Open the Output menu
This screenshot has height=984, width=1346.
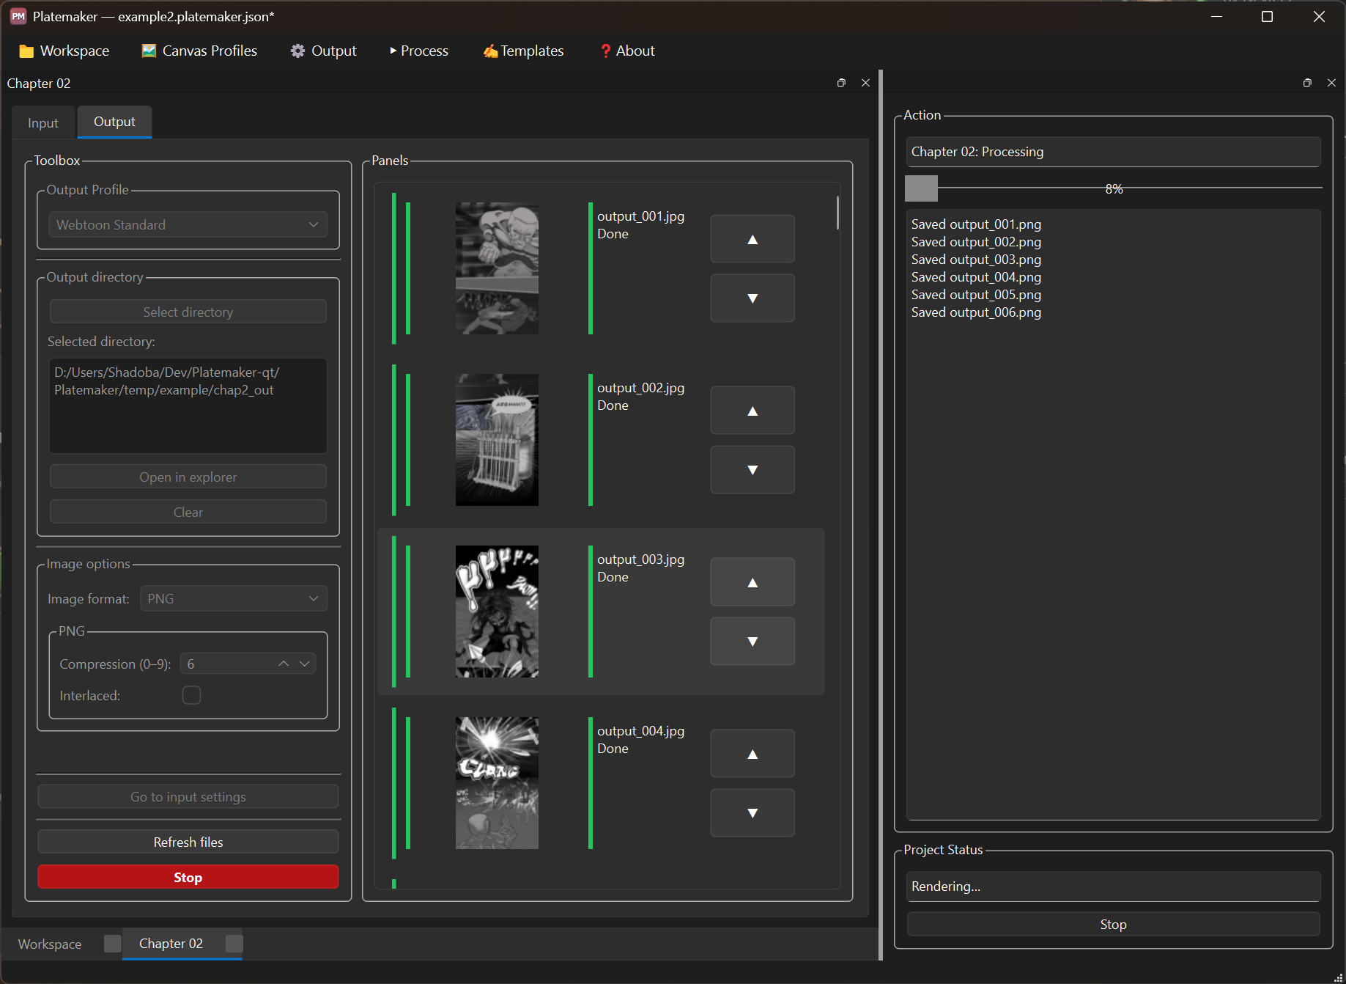[323, 51]
